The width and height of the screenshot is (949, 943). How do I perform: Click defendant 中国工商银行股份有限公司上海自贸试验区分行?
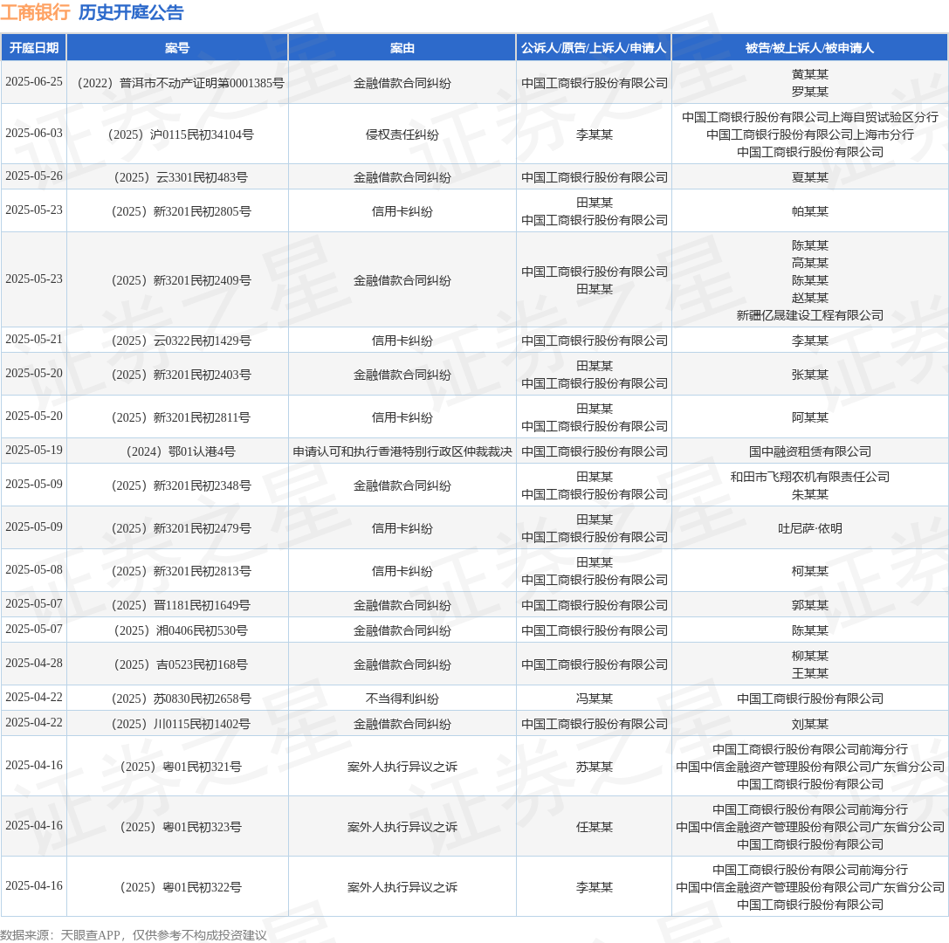coord(810,117)
